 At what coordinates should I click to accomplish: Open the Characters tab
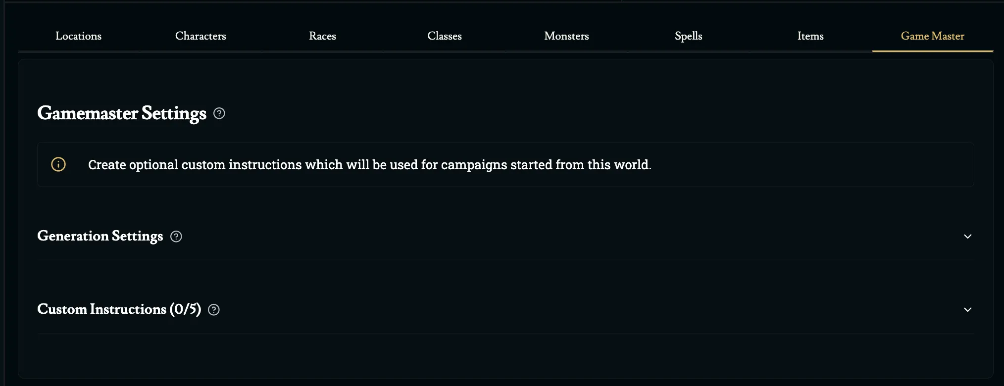(201, 36)
